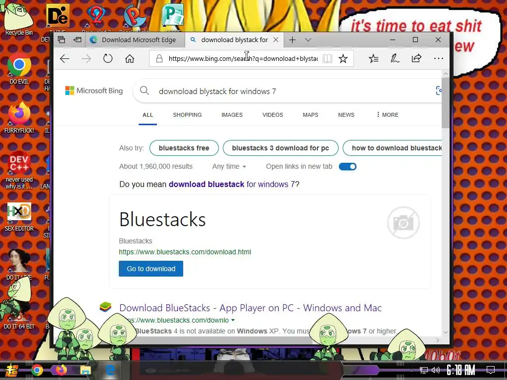Select the De desktop shortcut icon
Screen dimensions: 507x380
click(x=57, y=16)
